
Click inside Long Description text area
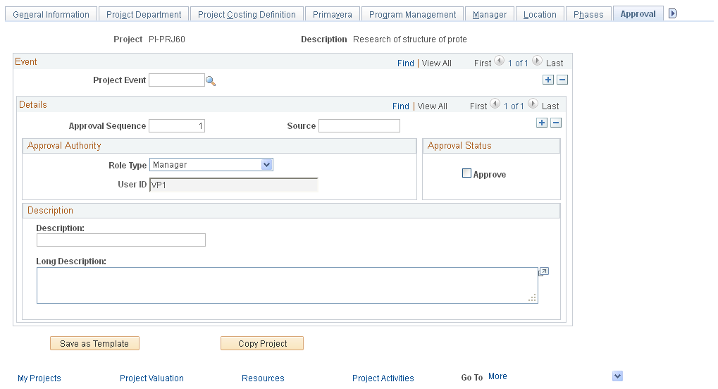tap(287, 285)
